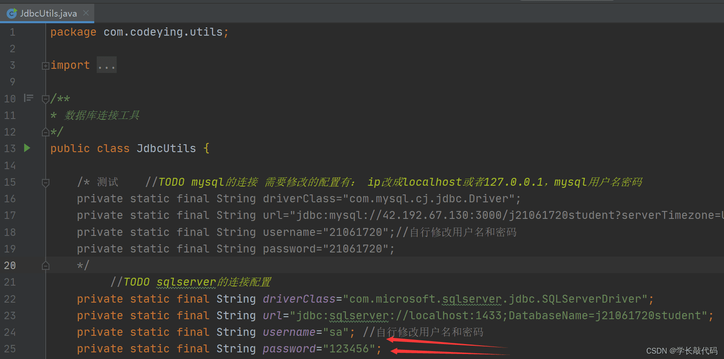The image size is (724, 359).
Task: Click line number 13 in the gutter
Action: pyautogui.click(x=10, y=148)
